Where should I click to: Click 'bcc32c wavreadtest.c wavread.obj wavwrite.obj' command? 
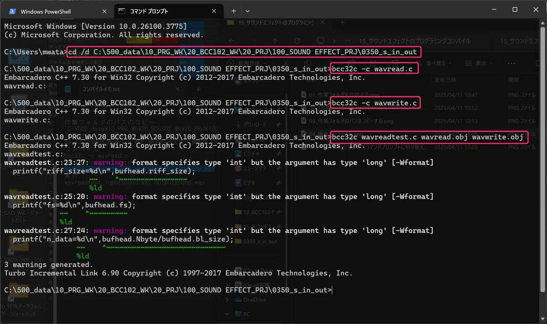(x=428, y=137)
